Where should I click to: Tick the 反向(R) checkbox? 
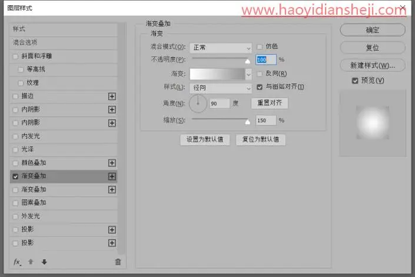pos(260,74)
